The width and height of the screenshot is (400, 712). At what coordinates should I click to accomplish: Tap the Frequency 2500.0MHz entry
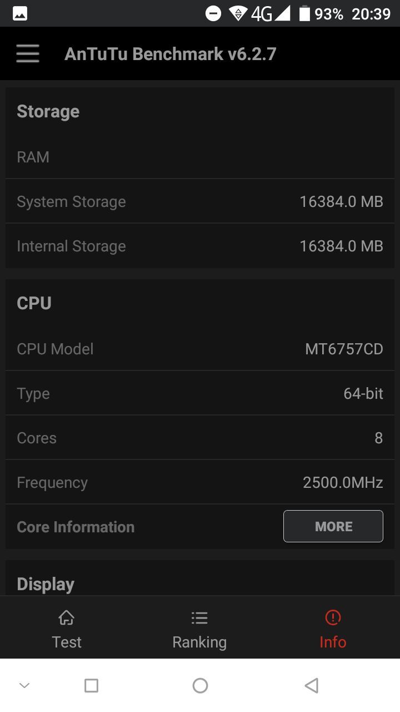pos(200,482)
